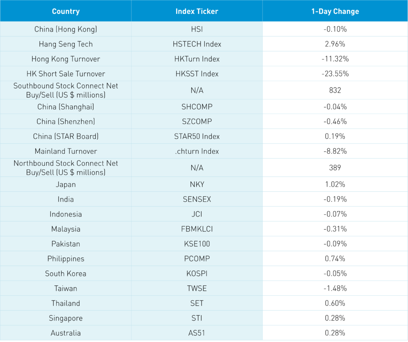
Task: Select the Southbound Stock Connect Net Buy/Sell cell
Action: click(66, 90)
